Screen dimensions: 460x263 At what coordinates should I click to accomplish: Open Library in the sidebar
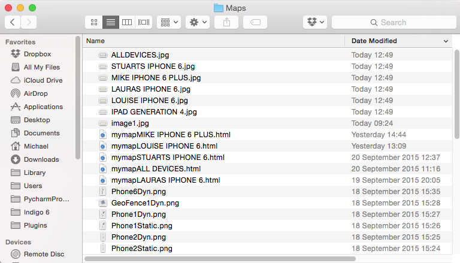[x=35, y=173]
